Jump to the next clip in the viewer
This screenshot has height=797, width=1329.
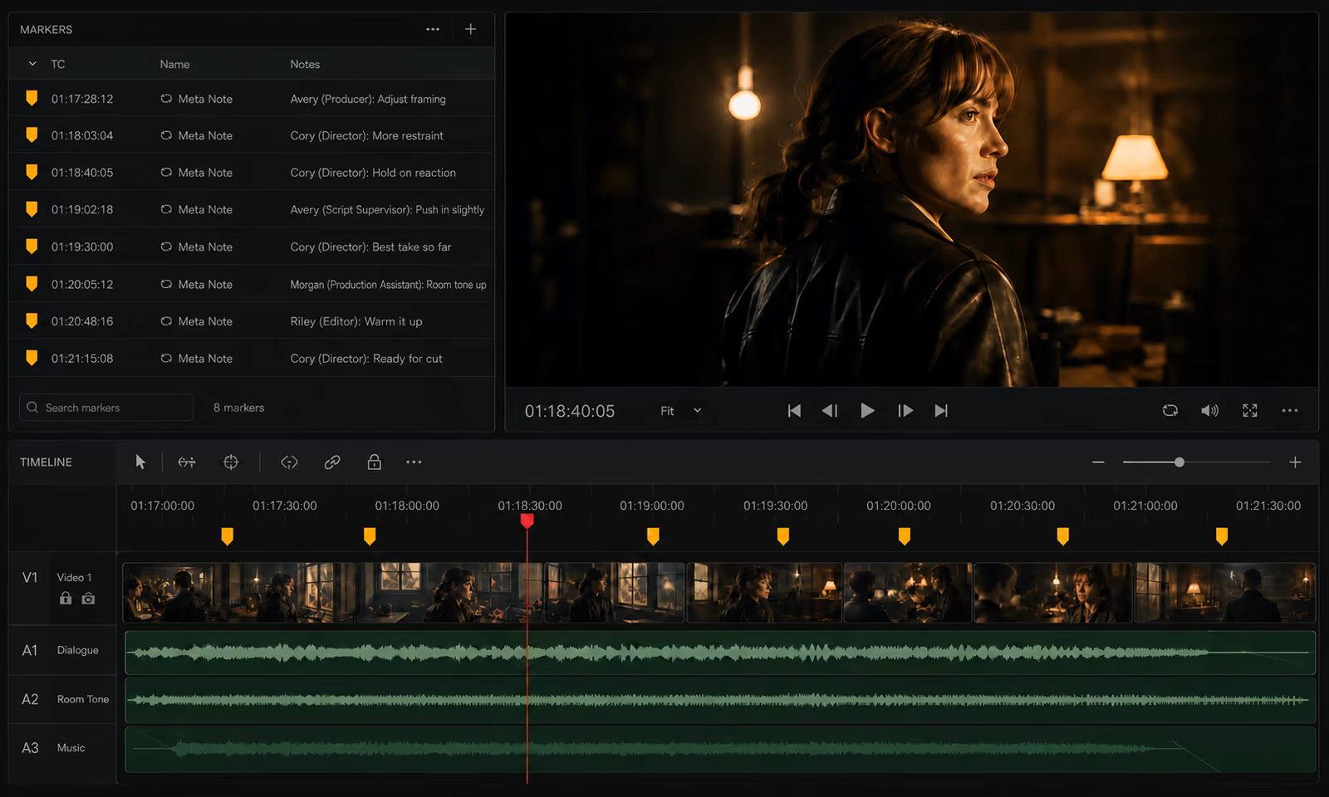(941, 410)
